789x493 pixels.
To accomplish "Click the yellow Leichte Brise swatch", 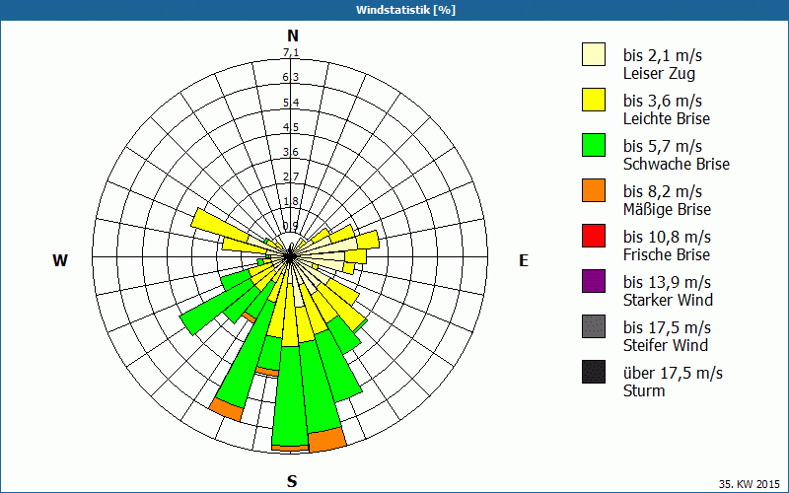I will point(594,100).
